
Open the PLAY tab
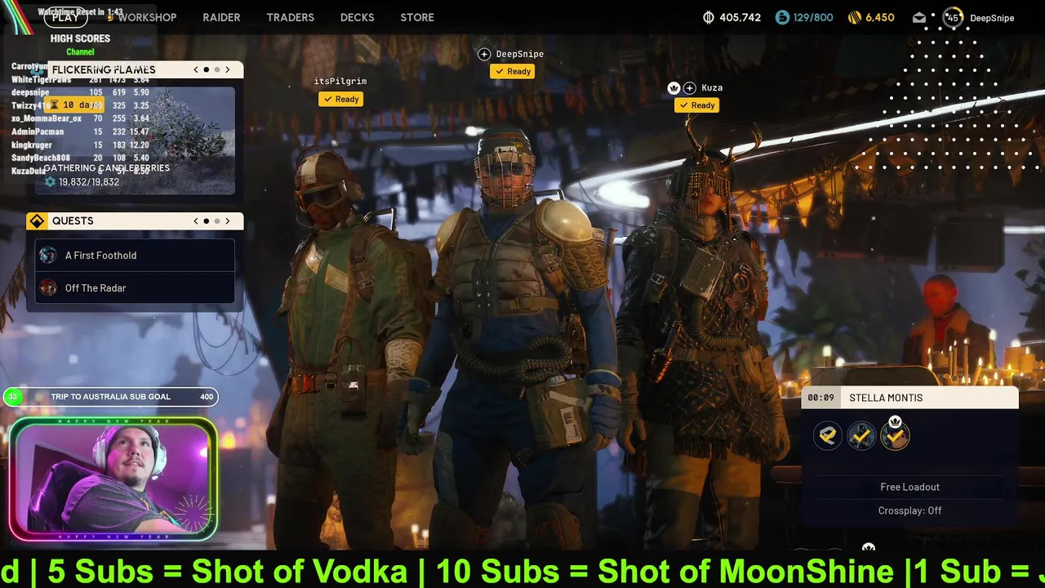tap(65, 17)
